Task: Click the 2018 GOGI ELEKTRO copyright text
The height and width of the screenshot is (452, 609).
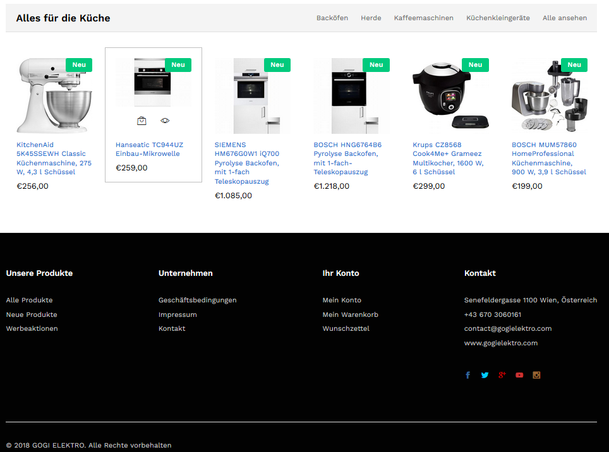Action: [x=88, y=445]
